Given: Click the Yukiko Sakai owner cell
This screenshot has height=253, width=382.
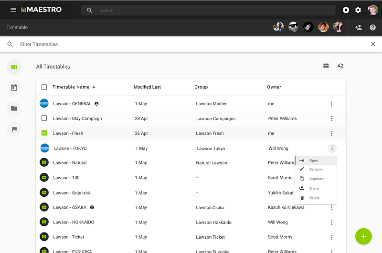Looking at the screenshot, I should pos(280,192).
